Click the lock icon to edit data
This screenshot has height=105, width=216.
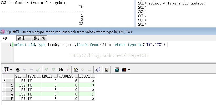click(18, 70)
